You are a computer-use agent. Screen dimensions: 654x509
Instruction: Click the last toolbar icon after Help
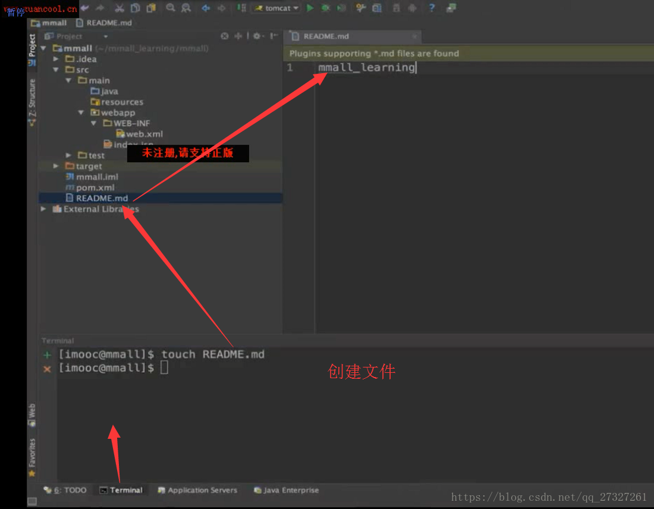(x=451, y=8)
